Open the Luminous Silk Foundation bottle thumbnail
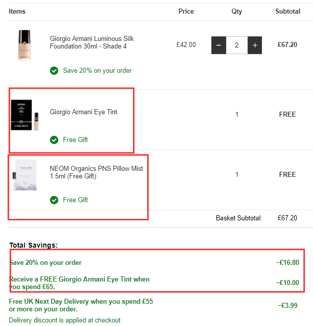This screenshot has width=313, height=326. coord(25,45)
